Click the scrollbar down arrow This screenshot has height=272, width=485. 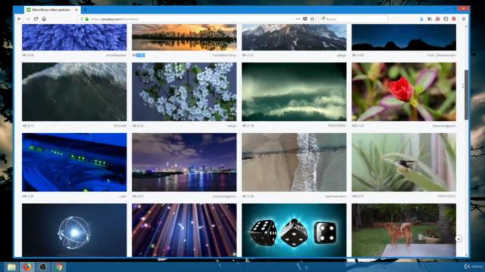pos(466,255)
